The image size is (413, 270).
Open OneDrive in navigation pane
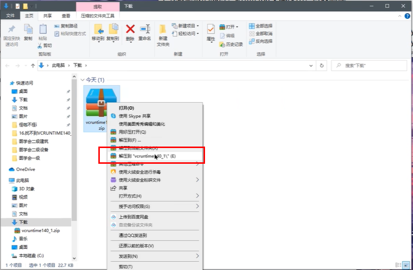click(x=25, y=169)
